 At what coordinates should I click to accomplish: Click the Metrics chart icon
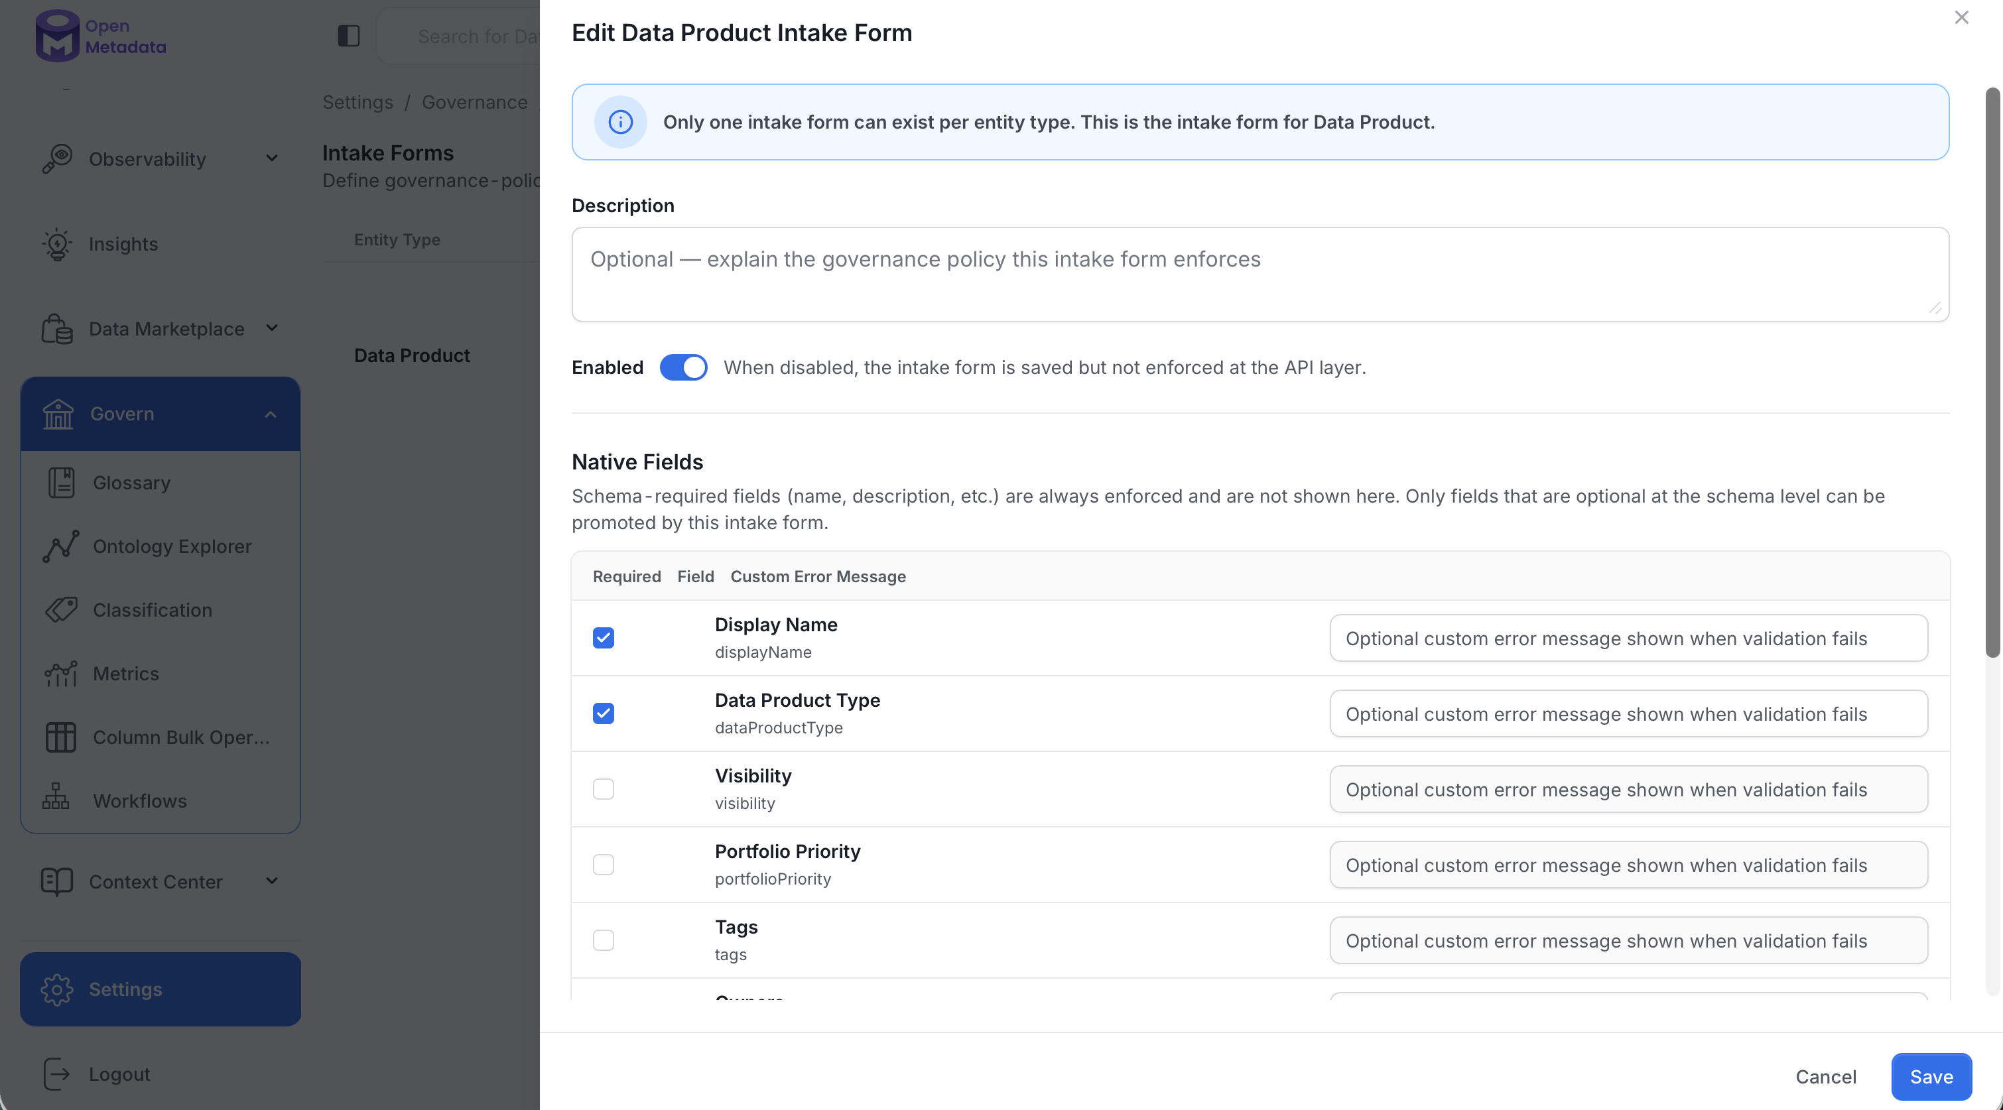62,674
